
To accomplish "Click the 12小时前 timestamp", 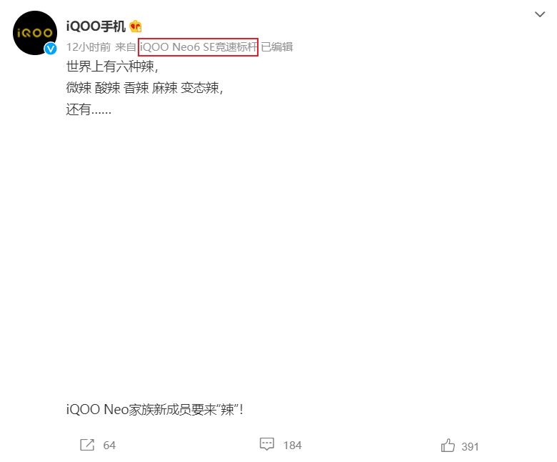I will point(89,47).
